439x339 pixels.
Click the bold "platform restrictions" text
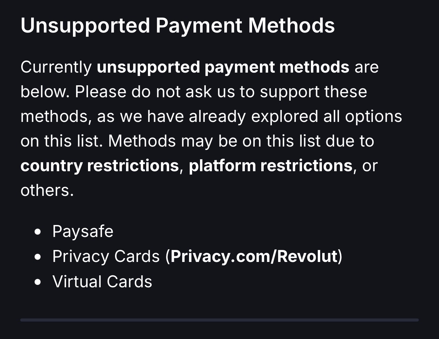tap(270, 166)
